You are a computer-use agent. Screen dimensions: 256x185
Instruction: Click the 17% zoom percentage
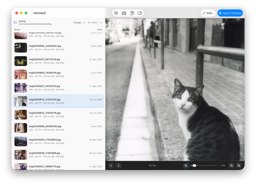tap(223, 166)
